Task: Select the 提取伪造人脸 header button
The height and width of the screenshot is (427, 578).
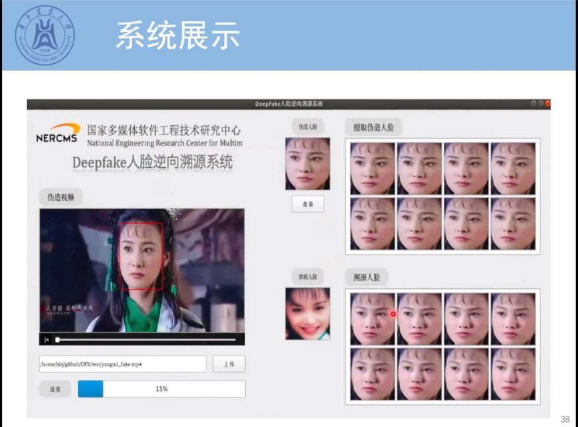Action: pyautogui.click(x=374, y=127)
